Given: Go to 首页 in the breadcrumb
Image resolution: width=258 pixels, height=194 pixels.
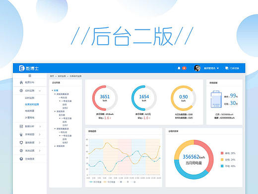Looking at the screenshot, I should [x=52, y=76].
